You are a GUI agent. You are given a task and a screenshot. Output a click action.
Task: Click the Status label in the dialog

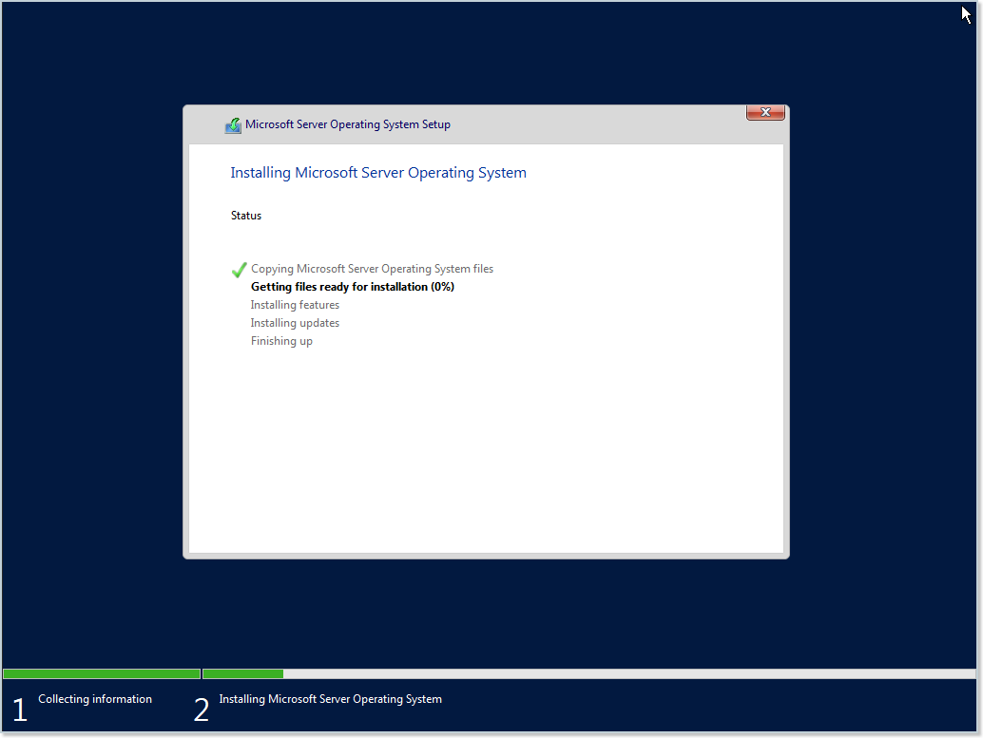coord(245,215)
